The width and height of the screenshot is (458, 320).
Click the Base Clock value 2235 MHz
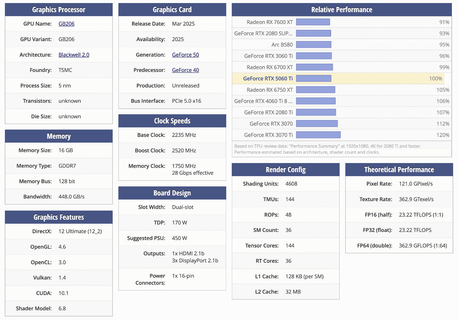[x=184, y=135]
